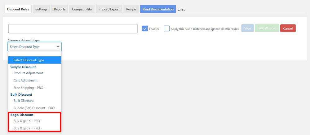
Task: Select Bulk Discount option under Bulk Discount
Action: [24, 101]
